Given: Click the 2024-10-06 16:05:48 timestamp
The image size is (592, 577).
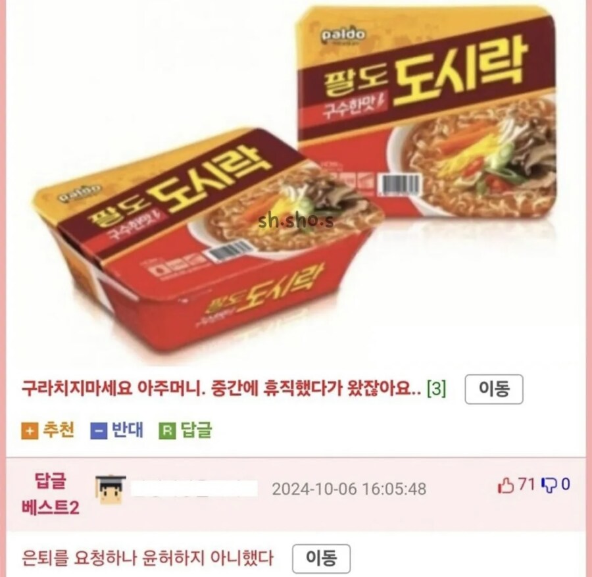Looking at the screenshot, I should pyautogui.click(x=349, y=489).
